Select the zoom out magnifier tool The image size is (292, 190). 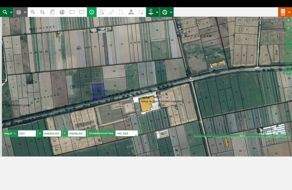(42, 12)
